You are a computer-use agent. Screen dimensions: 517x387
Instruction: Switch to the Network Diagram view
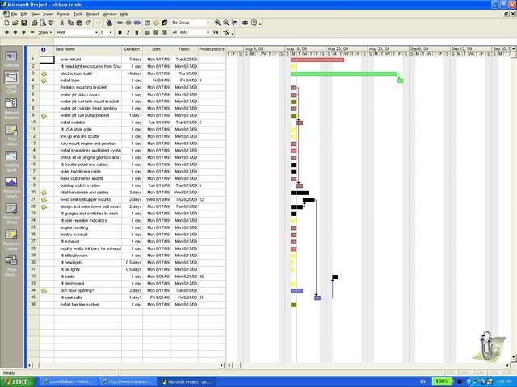pyautogui.click(x=12, y=109)
